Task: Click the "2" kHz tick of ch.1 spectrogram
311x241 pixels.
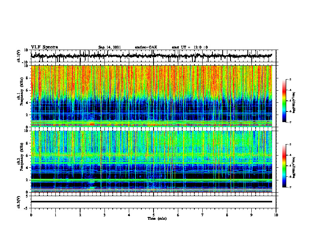Action: [27, 115]
